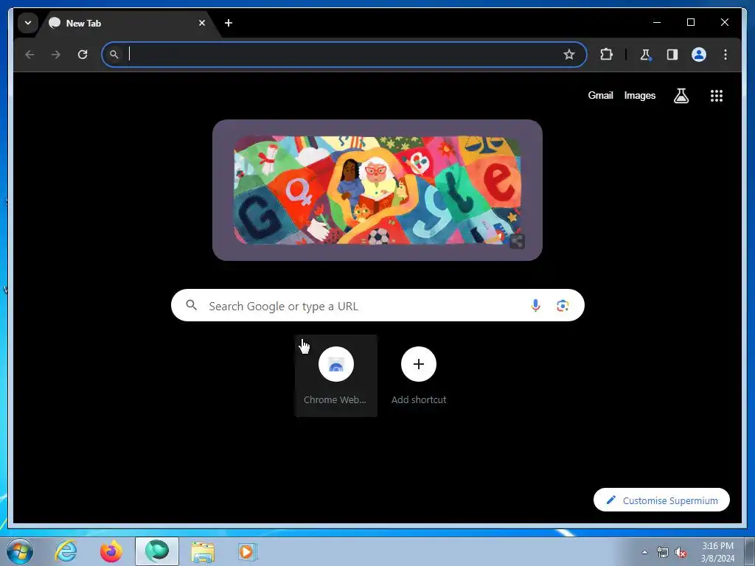Show hidden tray icons arrow

[644, 552]
